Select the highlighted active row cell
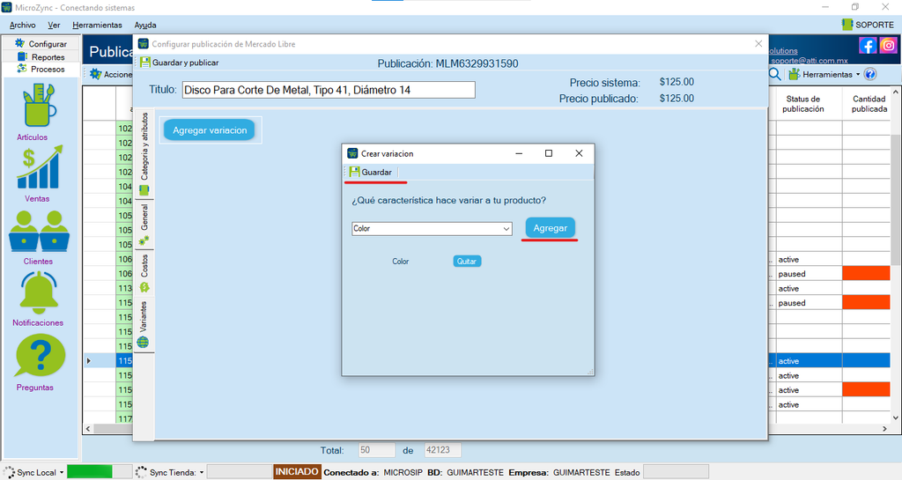This screenshot has width=902, height=480. tap(809, 361)
